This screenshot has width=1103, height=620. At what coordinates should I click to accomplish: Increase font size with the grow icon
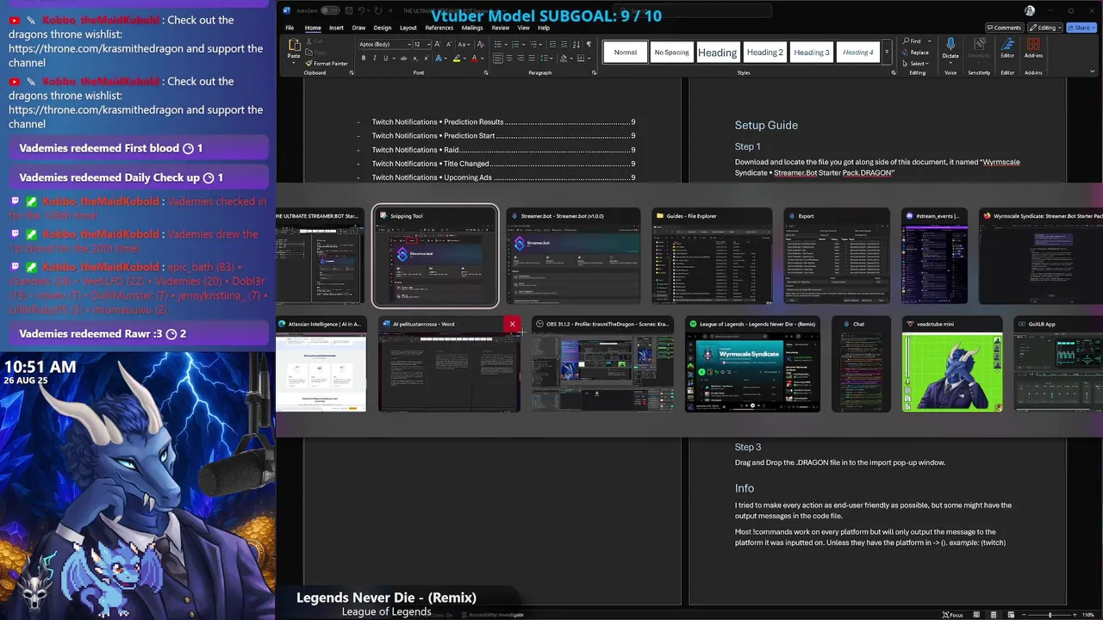[x=437, y=44]
